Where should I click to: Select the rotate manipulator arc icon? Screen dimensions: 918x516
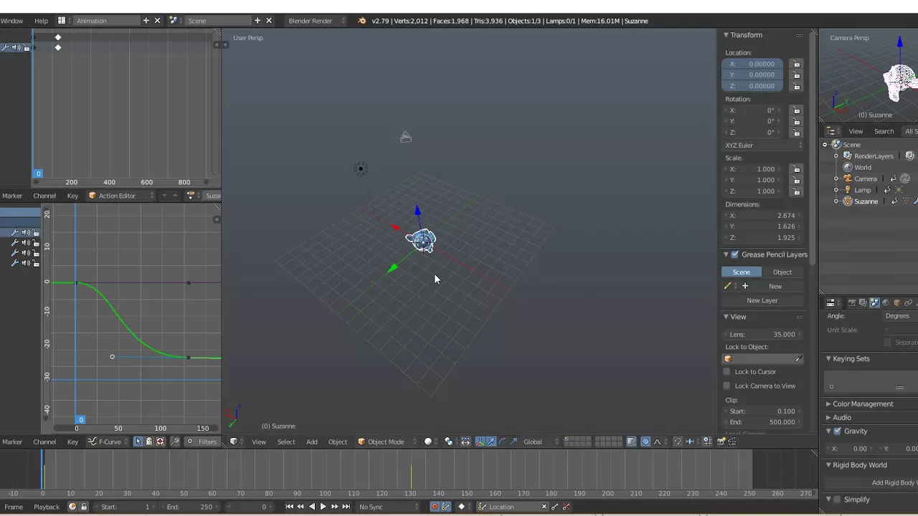coord(502,441)
